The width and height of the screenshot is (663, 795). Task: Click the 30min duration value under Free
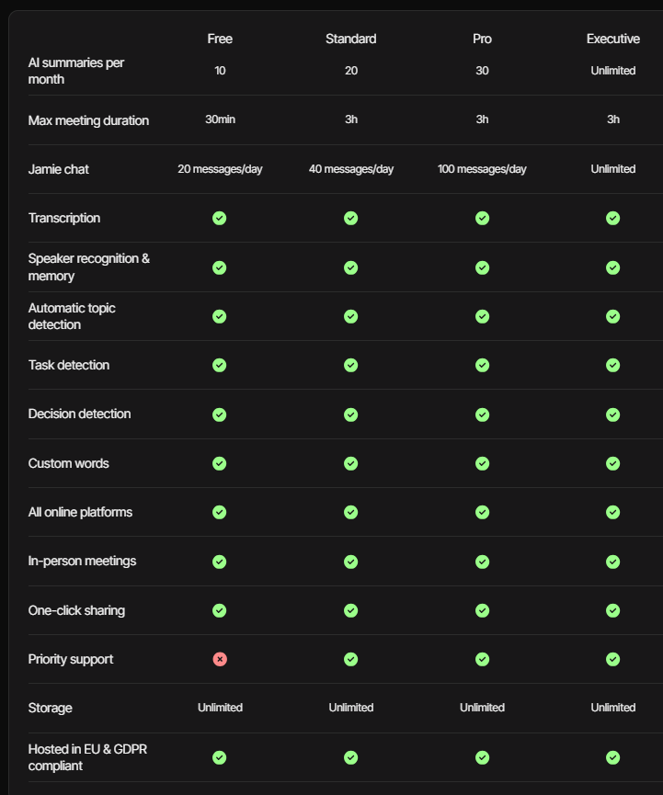click(x=220, y=119)
